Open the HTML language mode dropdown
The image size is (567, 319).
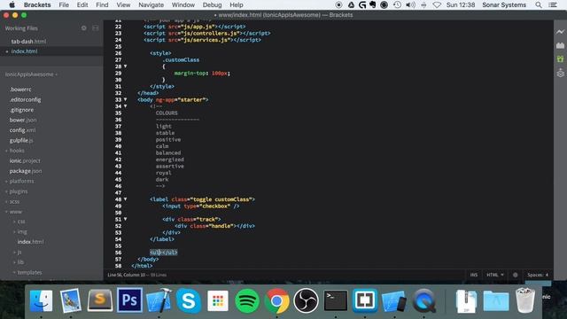[494, 275]
